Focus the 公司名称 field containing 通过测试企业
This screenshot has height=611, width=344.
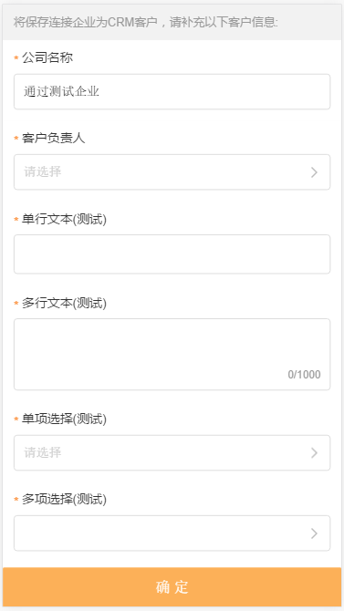[x=172, y=91]
